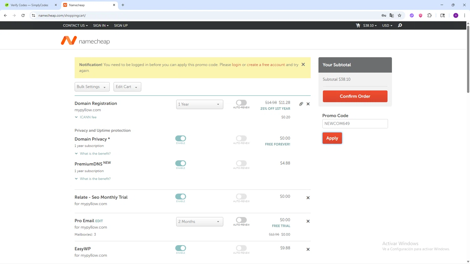Open CONTACT US menu

tap(75, 25)
